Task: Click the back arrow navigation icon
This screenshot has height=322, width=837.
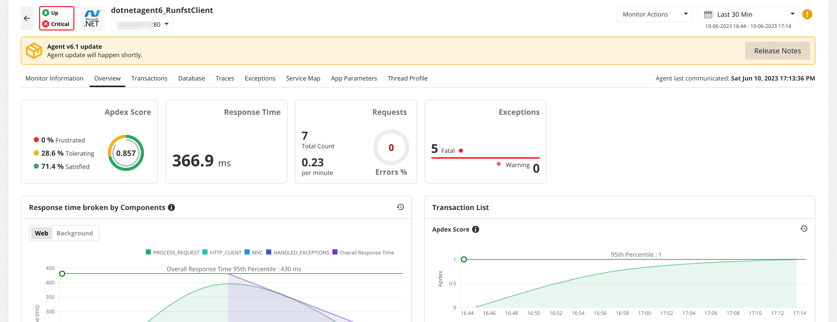Action: click(27, 18)
